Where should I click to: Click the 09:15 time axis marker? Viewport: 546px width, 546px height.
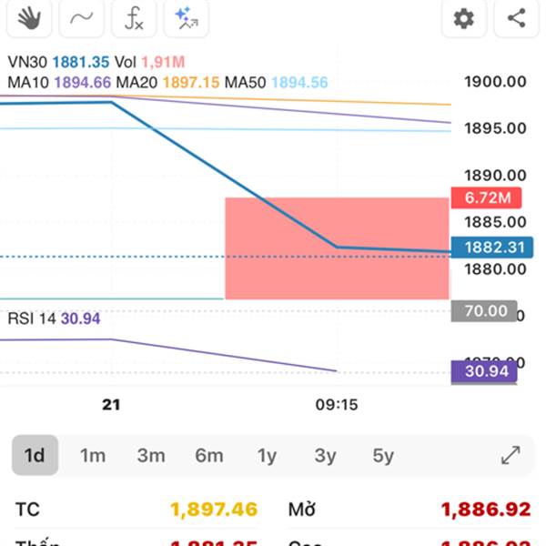(337, 405)
